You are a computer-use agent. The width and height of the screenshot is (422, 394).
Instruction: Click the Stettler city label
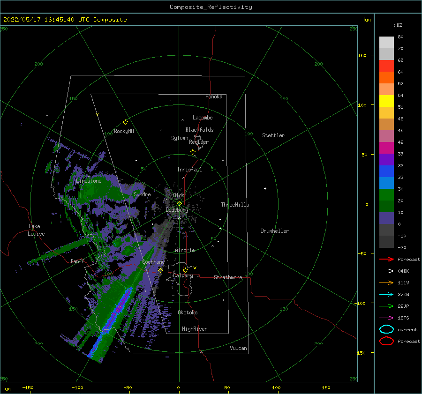pos(273,135)
